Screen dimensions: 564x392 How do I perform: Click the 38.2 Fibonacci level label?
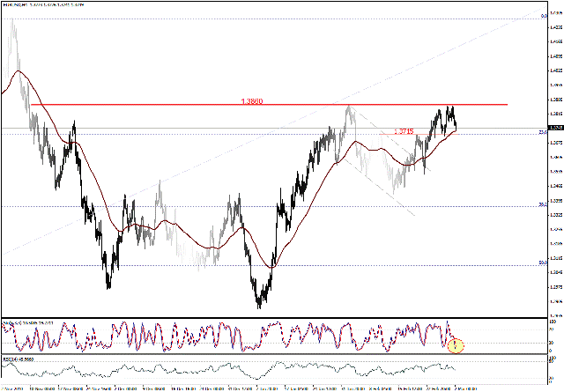click(x=542, y=205)
